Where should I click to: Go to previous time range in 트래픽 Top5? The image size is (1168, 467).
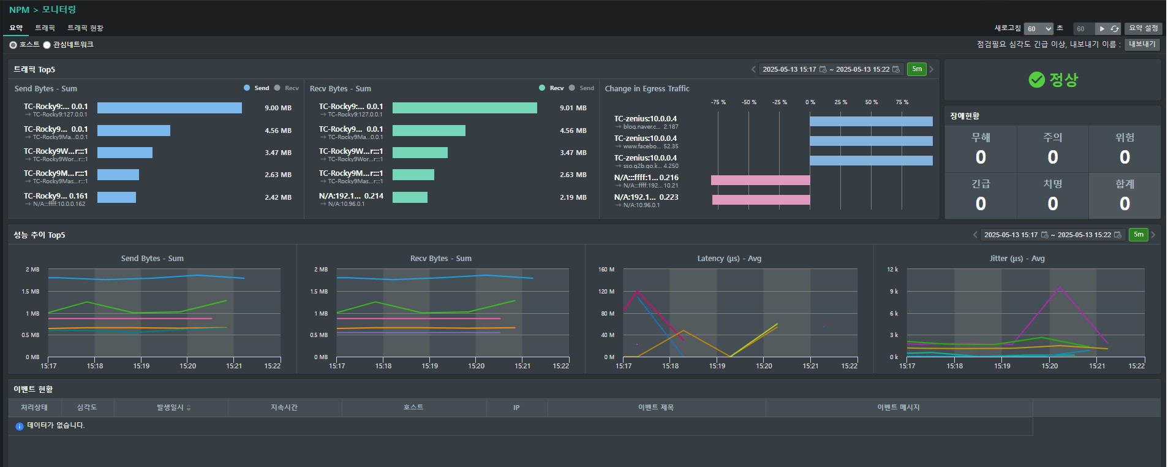click(753, 69)
